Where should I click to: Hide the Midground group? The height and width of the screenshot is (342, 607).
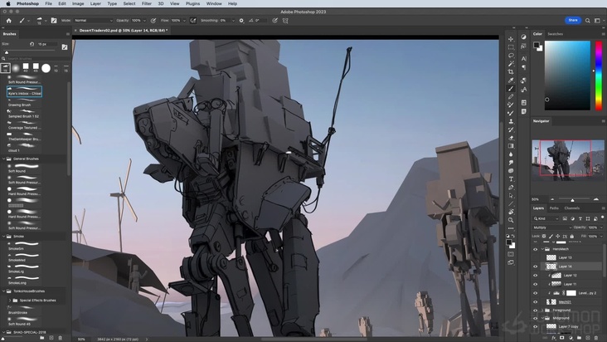[536, 319]
